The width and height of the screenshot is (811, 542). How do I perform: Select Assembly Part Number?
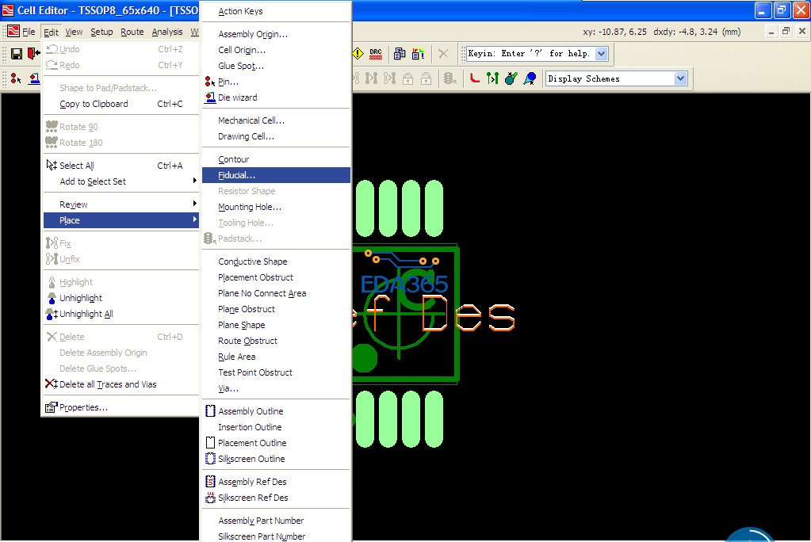[276, 521]
